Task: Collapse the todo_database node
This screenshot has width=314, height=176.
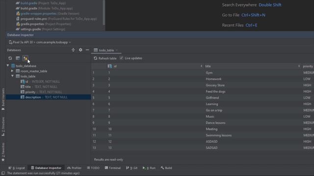Action: [x=8, y=66]
